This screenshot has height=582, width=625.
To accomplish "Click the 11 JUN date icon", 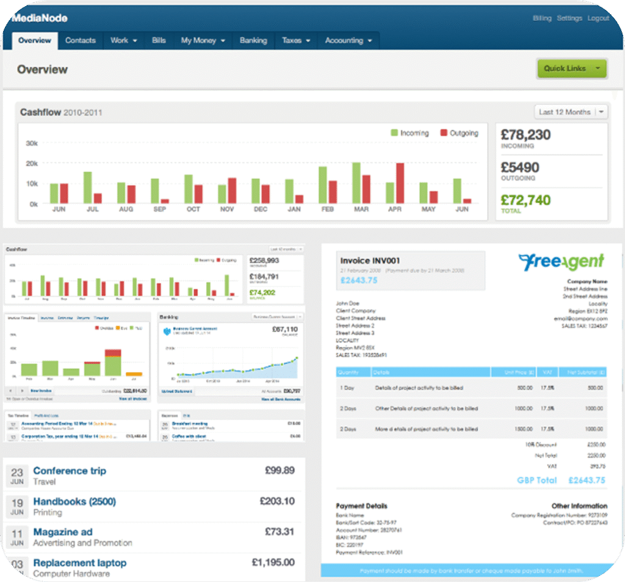I will [17, 537].
